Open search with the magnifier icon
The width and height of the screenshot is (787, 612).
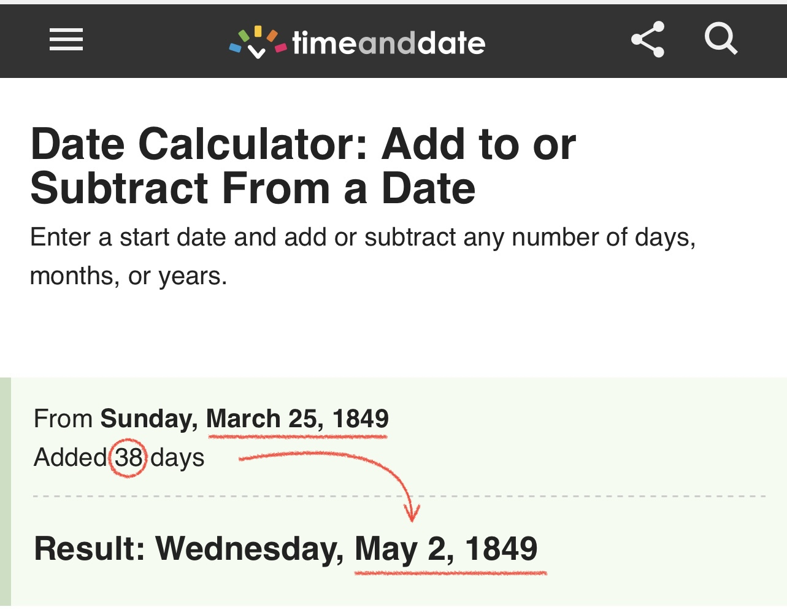coord(720,40)
